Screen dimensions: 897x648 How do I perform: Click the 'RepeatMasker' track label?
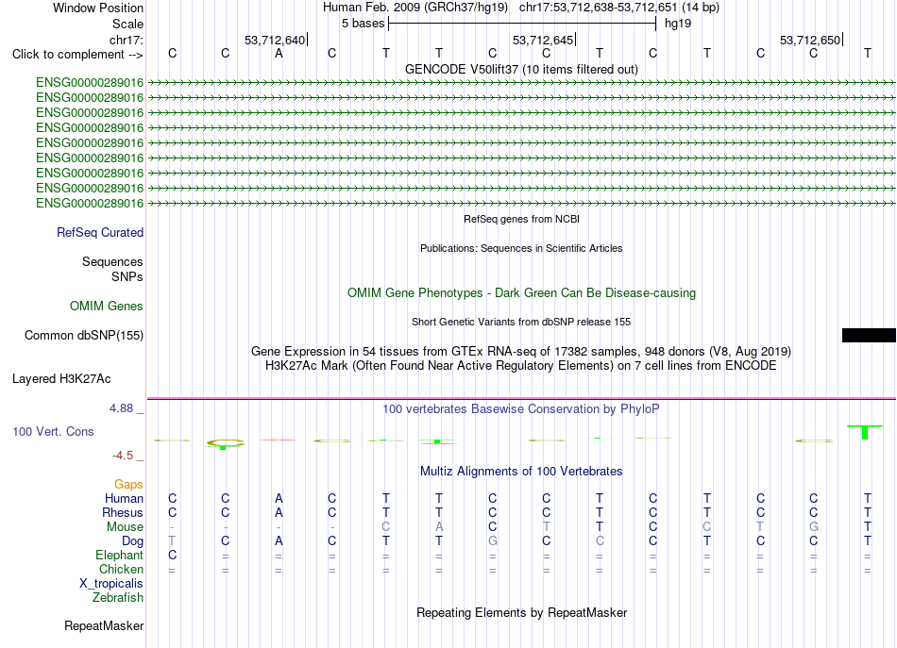pos(104,625)
